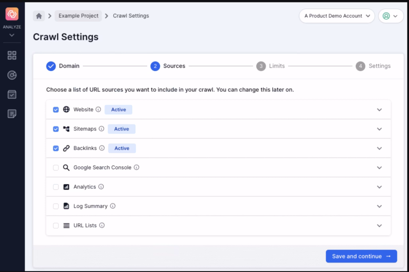Open A Product Demo Account dropdown
Screen dimensions: 409x272
tap(337, 16)
